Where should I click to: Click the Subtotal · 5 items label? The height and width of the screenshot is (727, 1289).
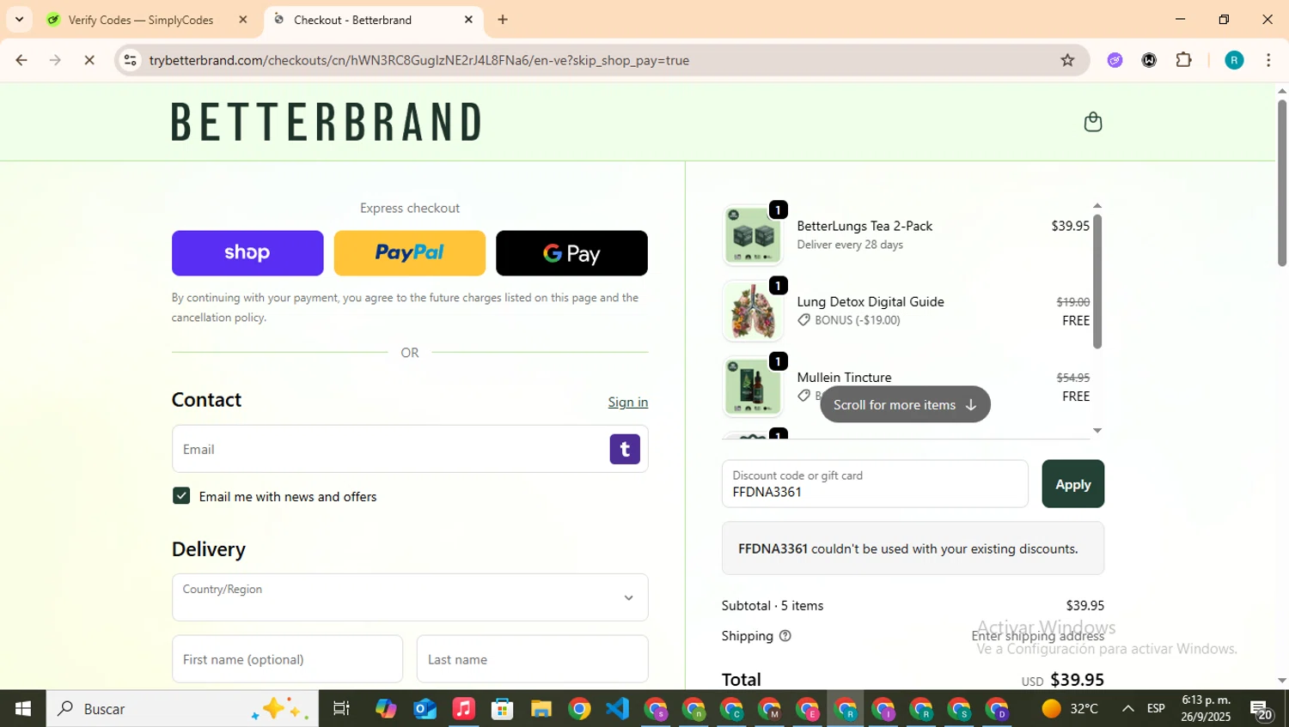pos(773,606)
